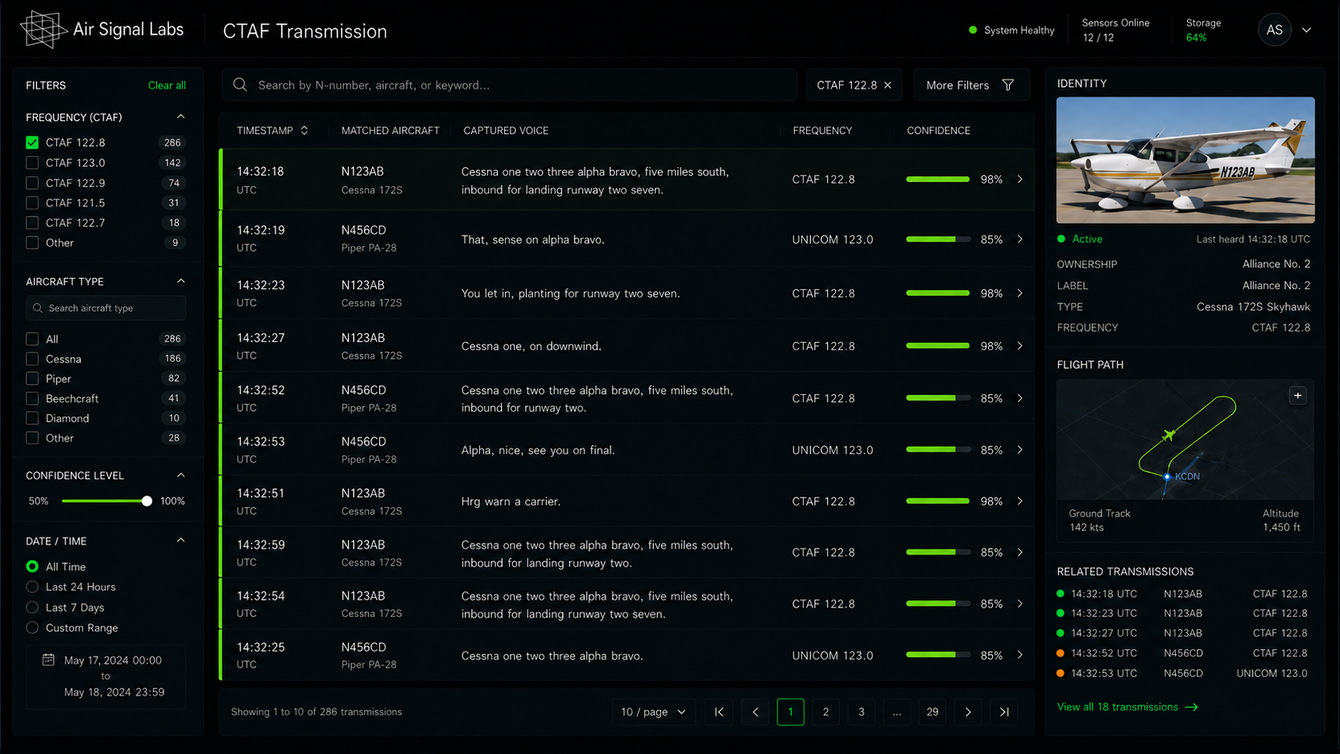
Task: Click the KCDN airport marker on map
Action: [x=1167, y=477]
